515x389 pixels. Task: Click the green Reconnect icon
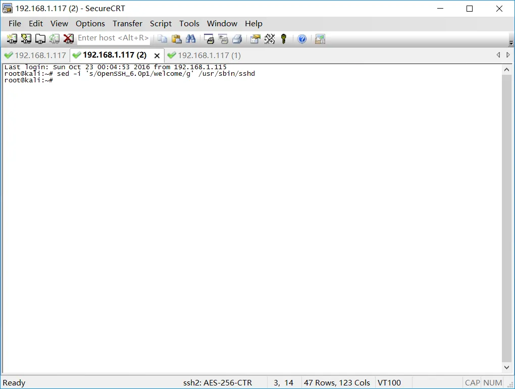click(54, 39)
